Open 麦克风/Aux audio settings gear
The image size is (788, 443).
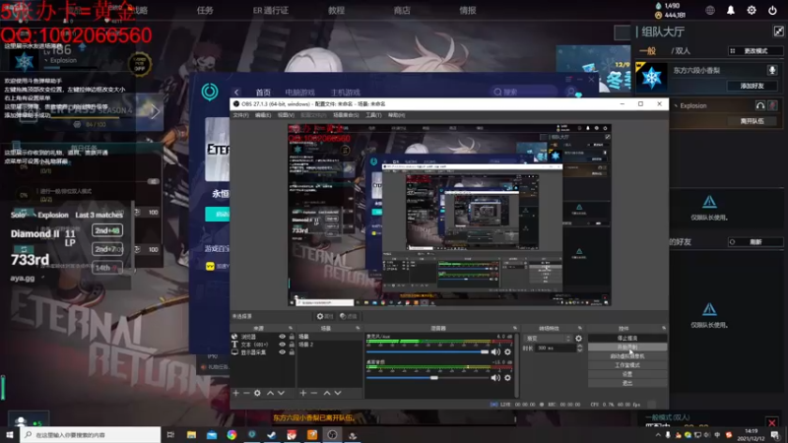click(507, 352)
